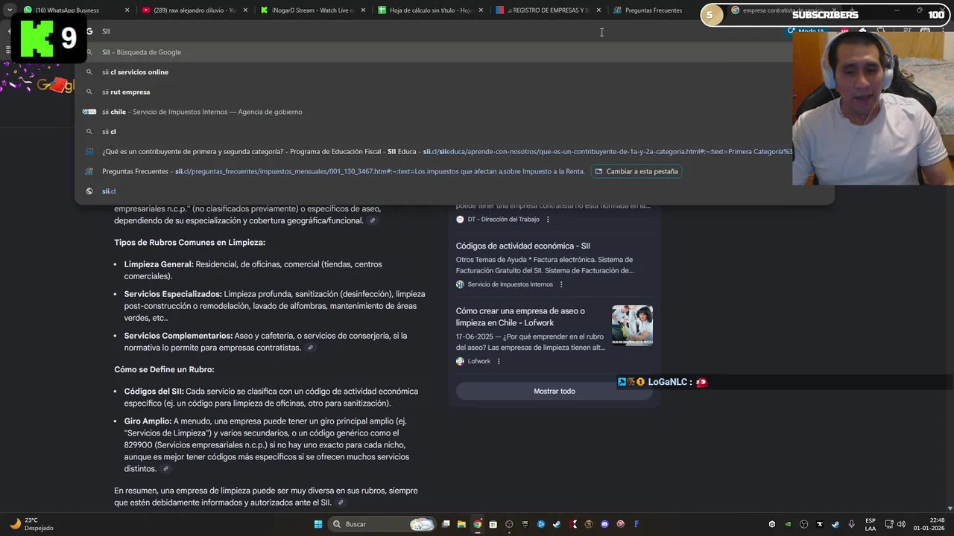Open Discord from the taskbar
Viewport: 954px width, 536px height.
click(604, 524)
